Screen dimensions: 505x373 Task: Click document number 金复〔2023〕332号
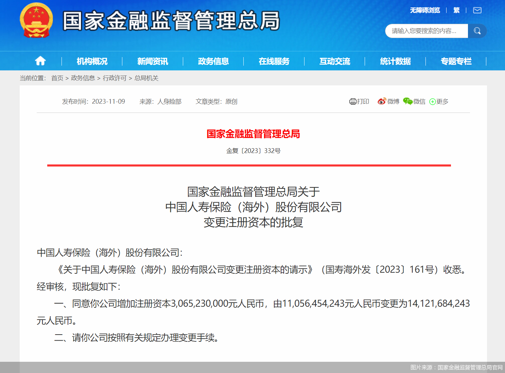pos(254,151)
